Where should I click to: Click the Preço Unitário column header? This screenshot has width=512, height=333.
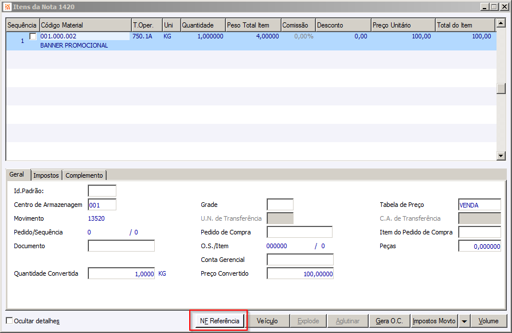[404, 25]
